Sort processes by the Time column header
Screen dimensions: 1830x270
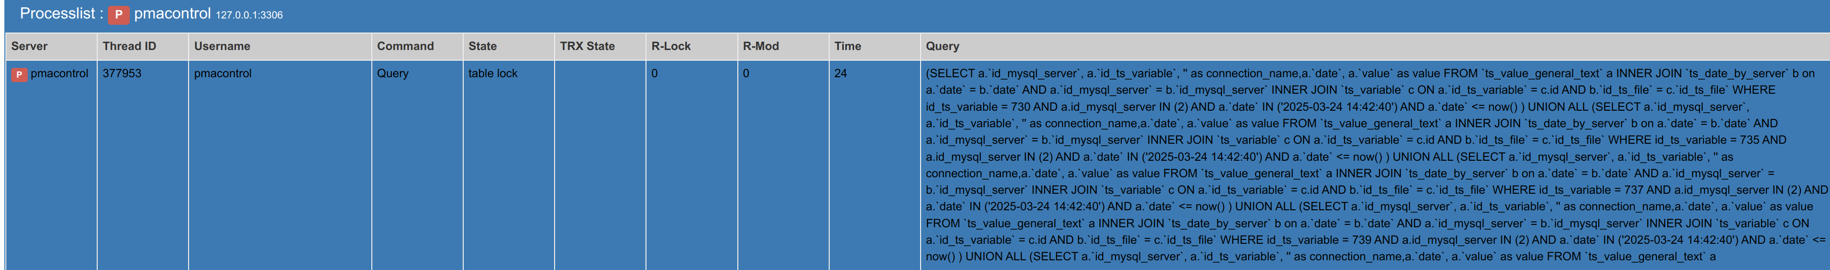click(848, 46)
